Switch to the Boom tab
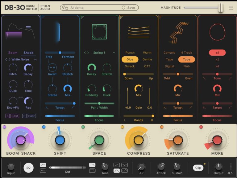This screenshot has width=237, height=178. (x=13, y=53)
